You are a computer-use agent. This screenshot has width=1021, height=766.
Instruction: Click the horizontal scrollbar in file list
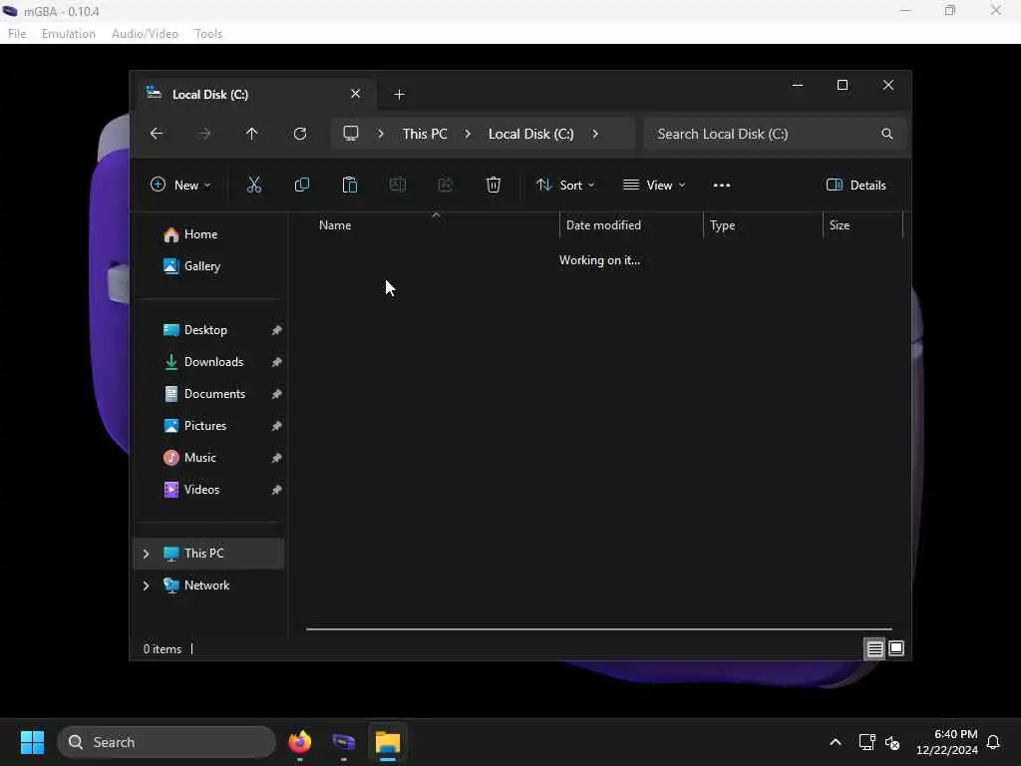coord(599,629)
